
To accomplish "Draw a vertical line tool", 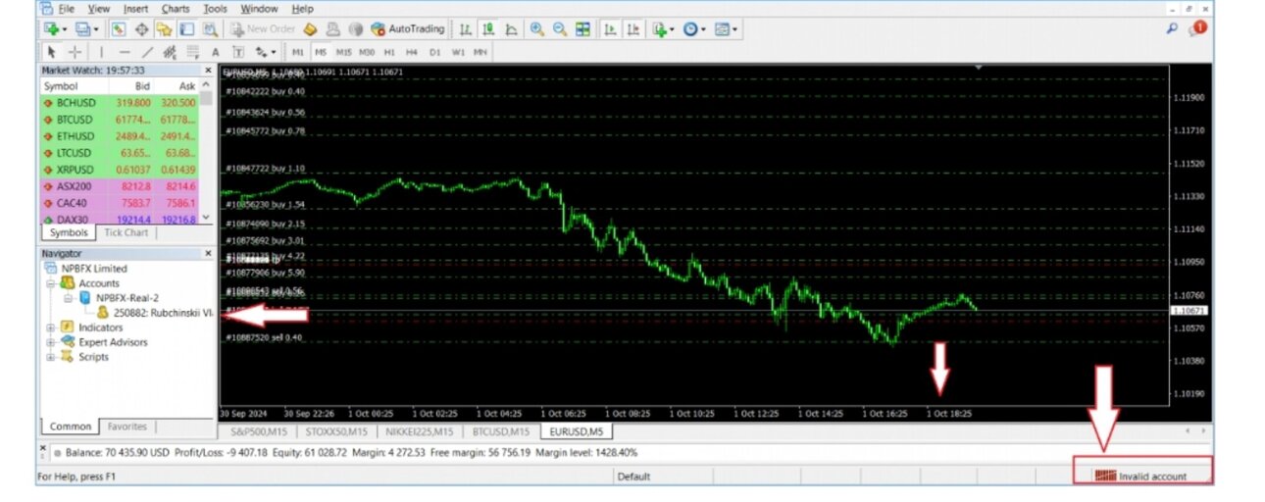I will click(x=101, y=51).
